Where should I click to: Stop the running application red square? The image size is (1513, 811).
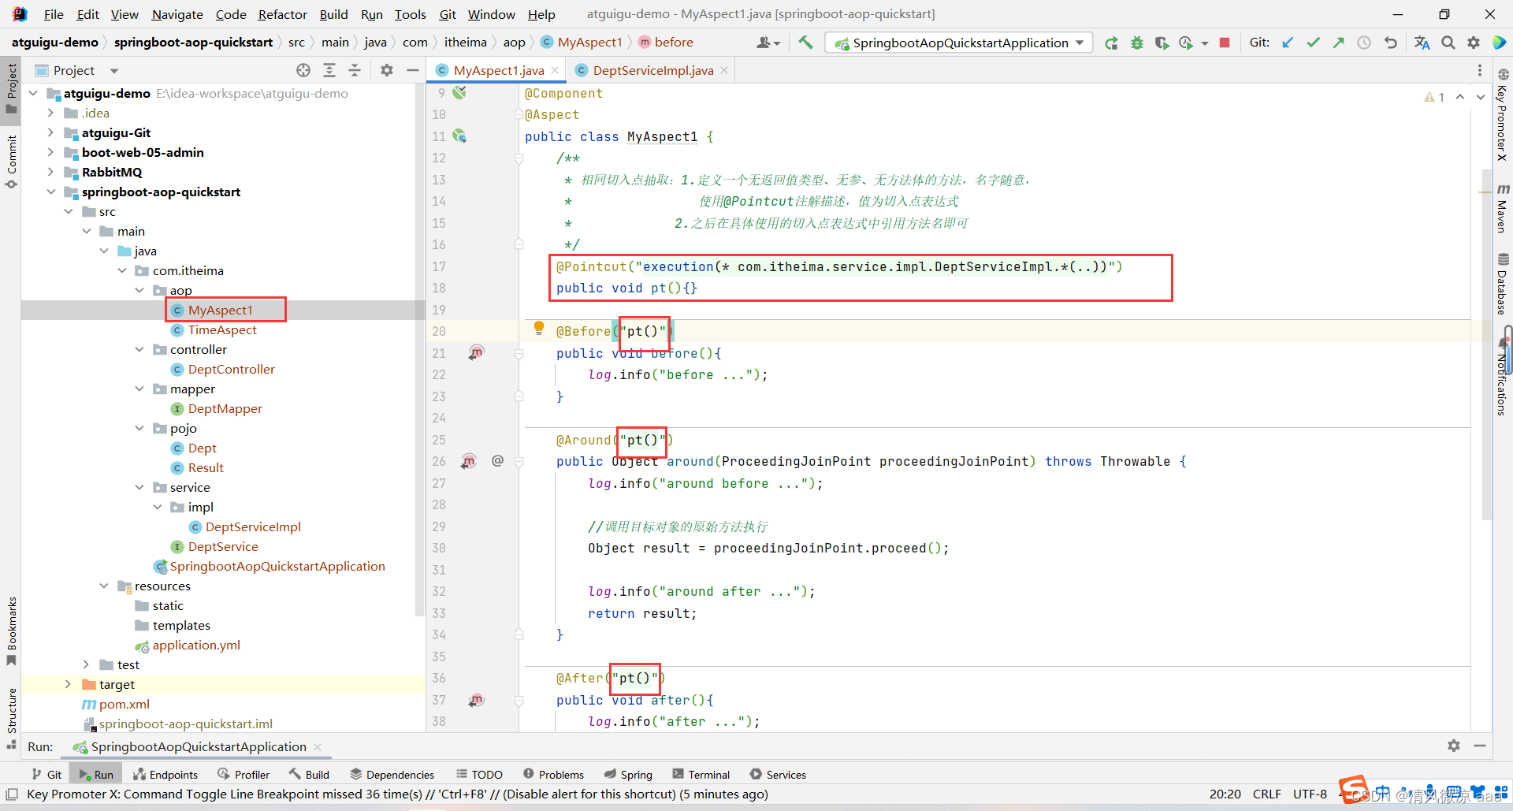(1225, 43)
